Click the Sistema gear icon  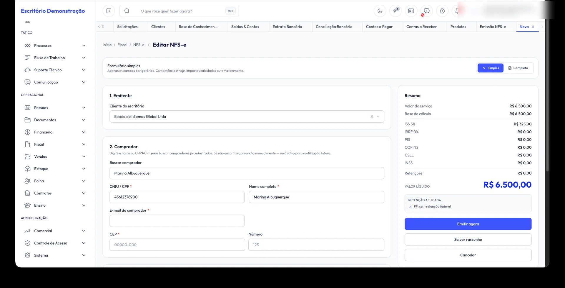tap(27, 255)
